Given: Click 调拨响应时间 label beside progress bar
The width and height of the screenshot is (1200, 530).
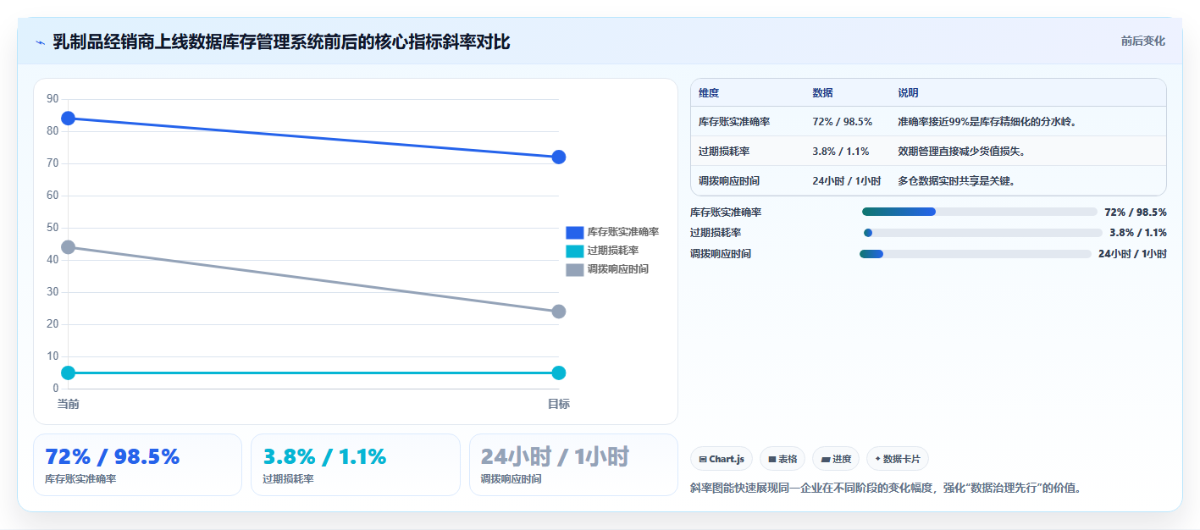Looking at the screenshot, I should pyautogui.click(x=721, y=254).
